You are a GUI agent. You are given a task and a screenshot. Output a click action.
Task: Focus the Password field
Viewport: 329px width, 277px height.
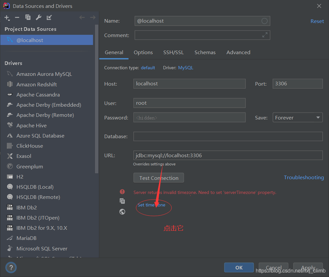pos(189,117)
